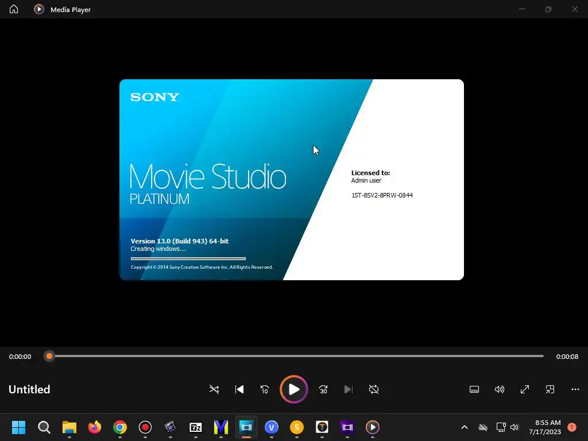Open the blue V app in taskbar
Viewport: 588px width, 441px height.
(x=272, y=427)
